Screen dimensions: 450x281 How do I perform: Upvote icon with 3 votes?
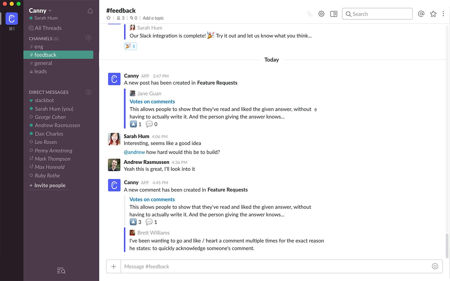click(x=133, y=222)
